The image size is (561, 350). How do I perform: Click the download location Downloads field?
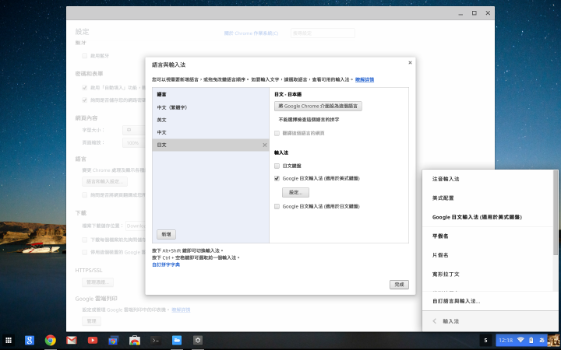pos(136,226)
